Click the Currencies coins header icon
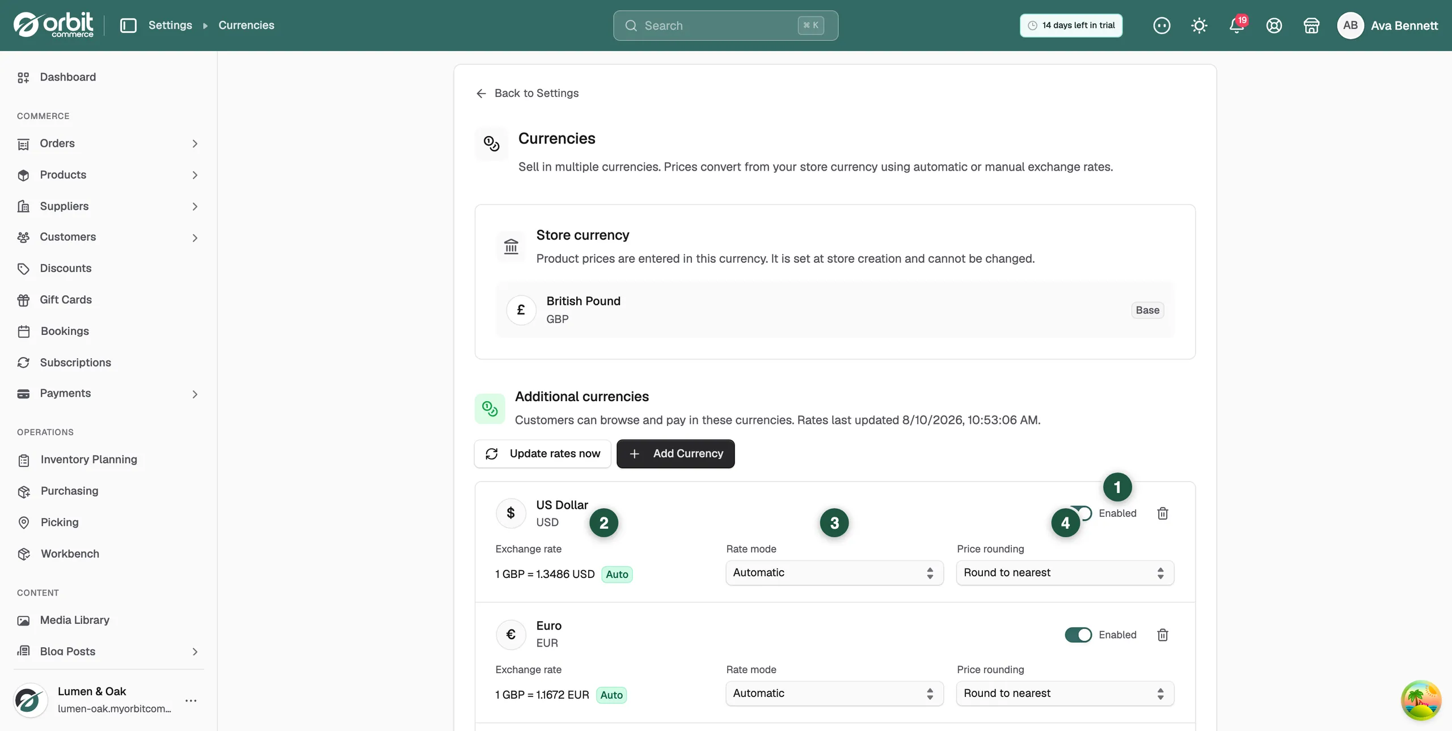Viewport: 1452px width, 731px height. point(491,144)
